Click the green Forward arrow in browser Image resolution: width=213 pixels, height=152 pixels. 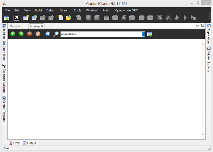click(x=21, y=34)
